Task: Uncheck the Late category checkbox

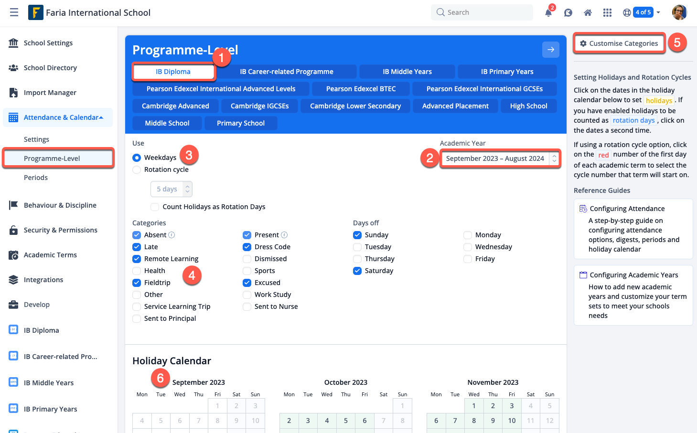Action: [137, 247]
